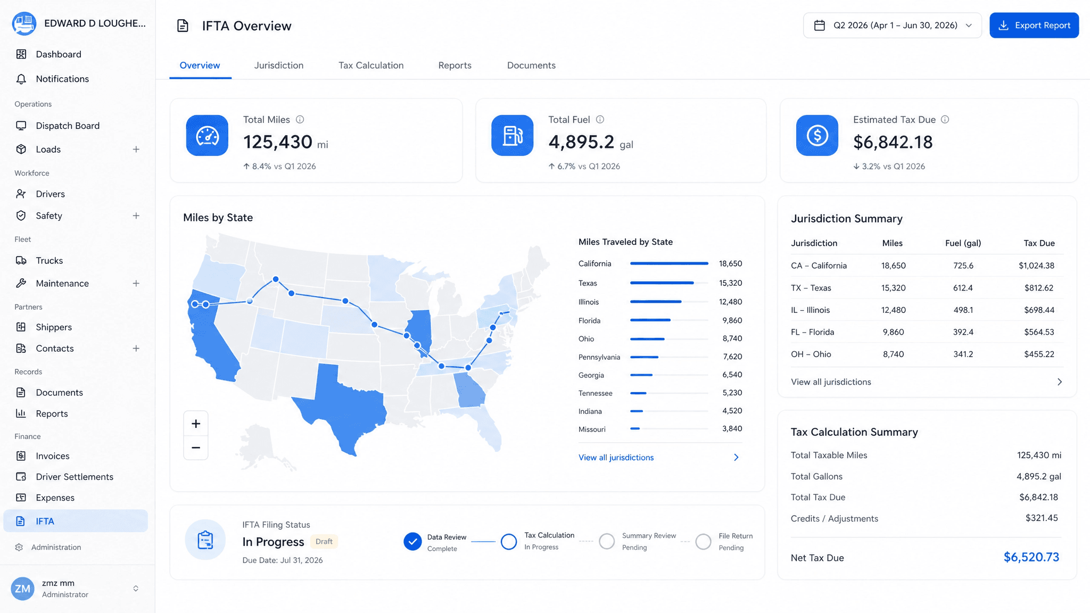Screen dimensions: 1090x613
Task: Zoom in on the map
Action: 196,424
